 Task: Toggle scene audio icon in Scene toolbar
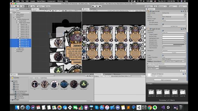coord(53,11)
